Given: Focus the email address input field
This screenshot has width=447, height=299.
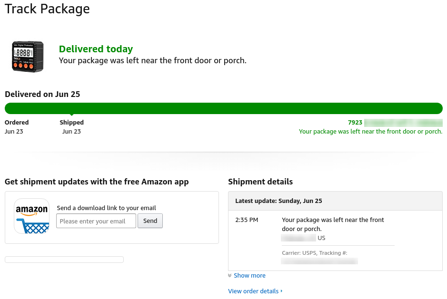Looking at the screenshot, I should click(x=96, y=221).
